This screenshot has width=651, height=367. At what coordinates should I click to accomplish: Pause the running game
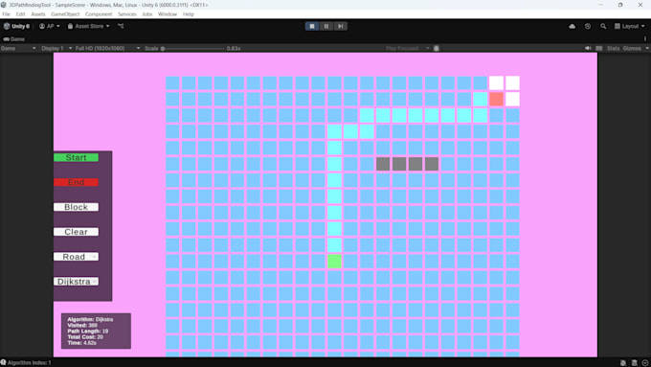pos(326,26)
